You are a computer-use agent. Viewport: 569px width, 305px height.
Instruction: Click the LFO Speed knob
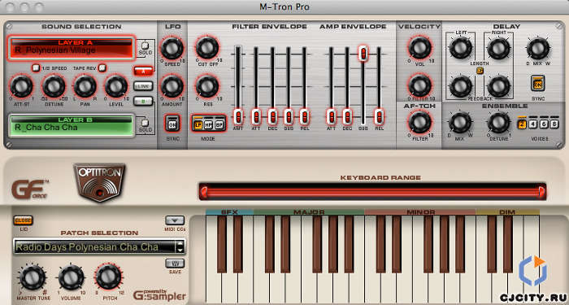[172, 48]
